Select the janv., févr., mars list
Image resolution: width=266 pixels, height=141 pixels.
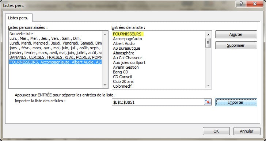coord(56,48)
